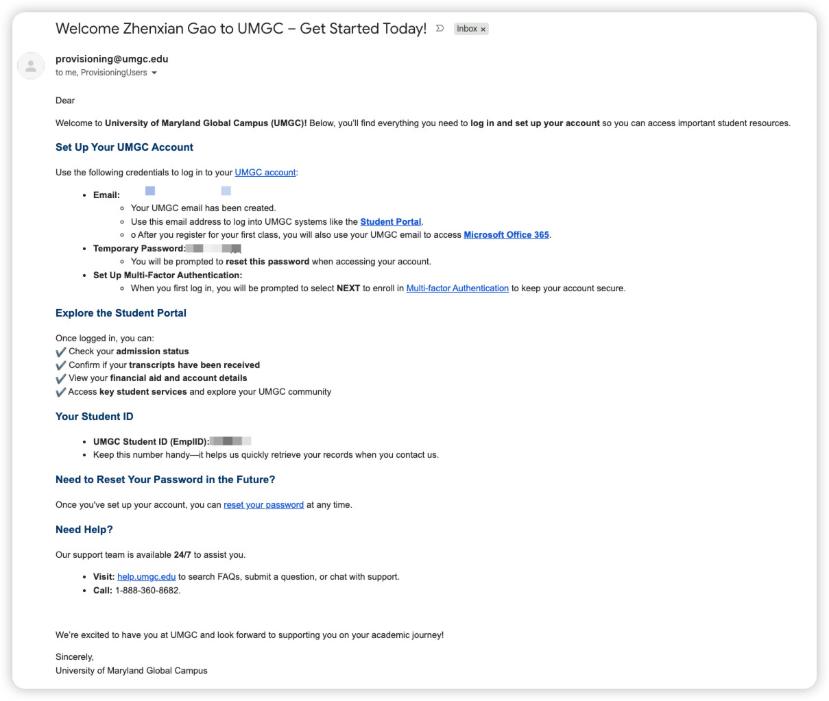
Task: Open the Student Portal link
Action: click(x=391, y=222)
